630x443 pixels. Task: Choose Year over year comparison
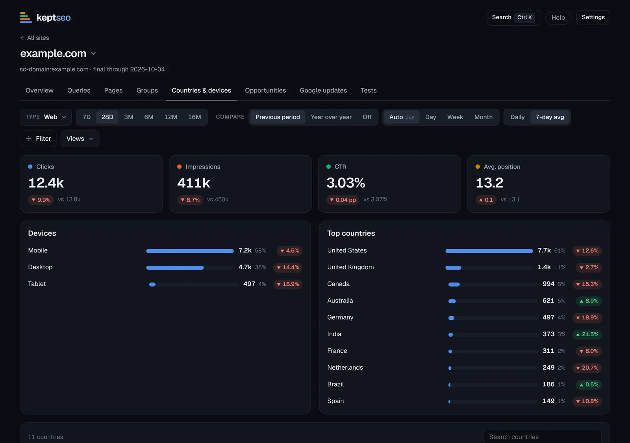[331, 117]
